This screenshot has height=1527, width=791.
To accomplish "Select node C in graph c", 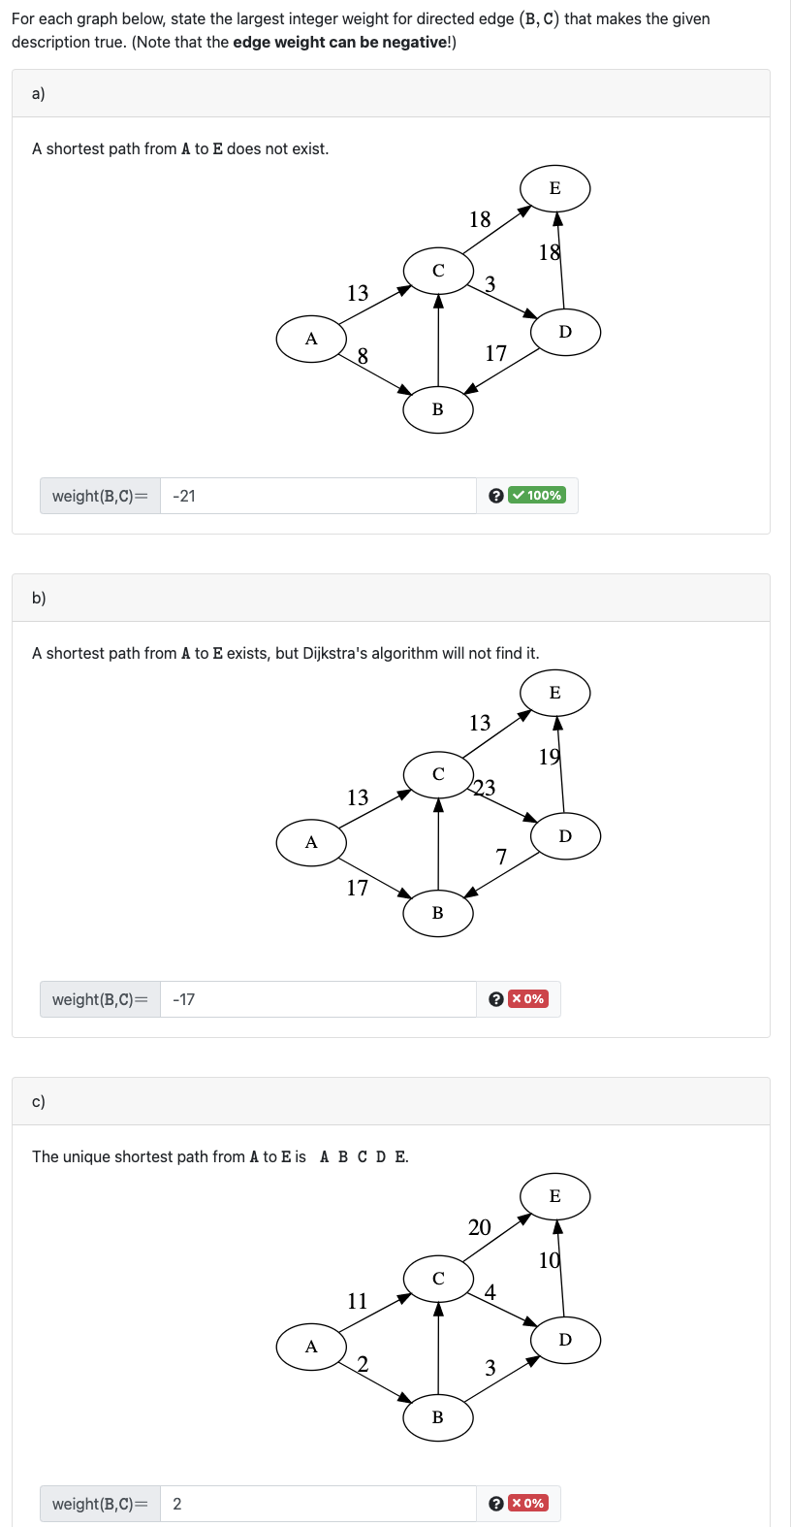I will [x=438, y=1279].
